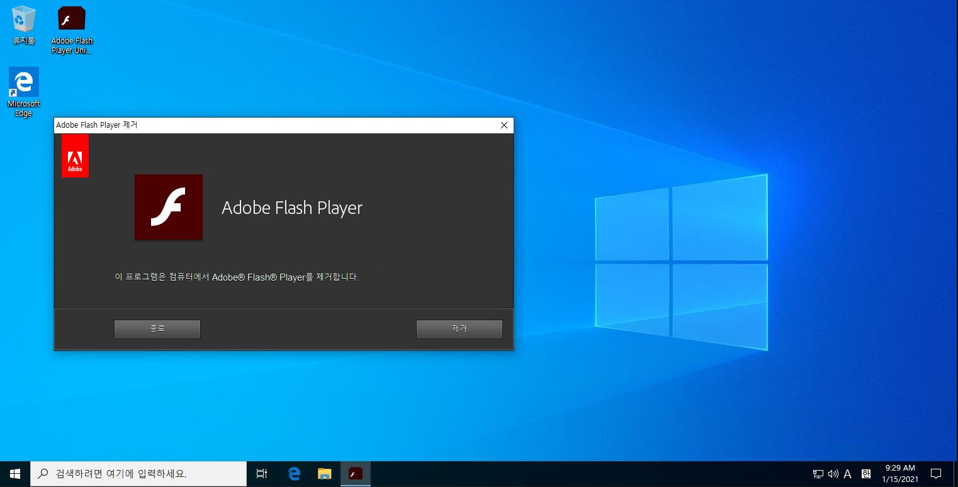Click the 종료 (Exit) button

point(157,329)
